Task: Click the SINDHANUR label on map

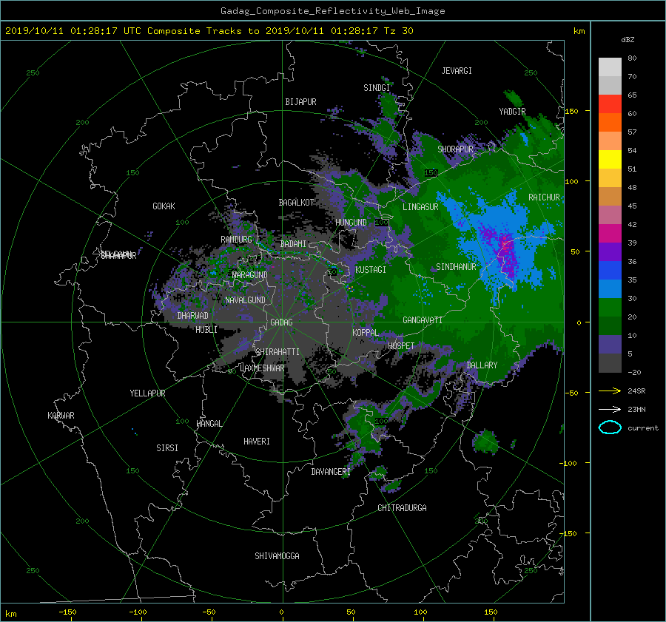Action: [456, 267]
